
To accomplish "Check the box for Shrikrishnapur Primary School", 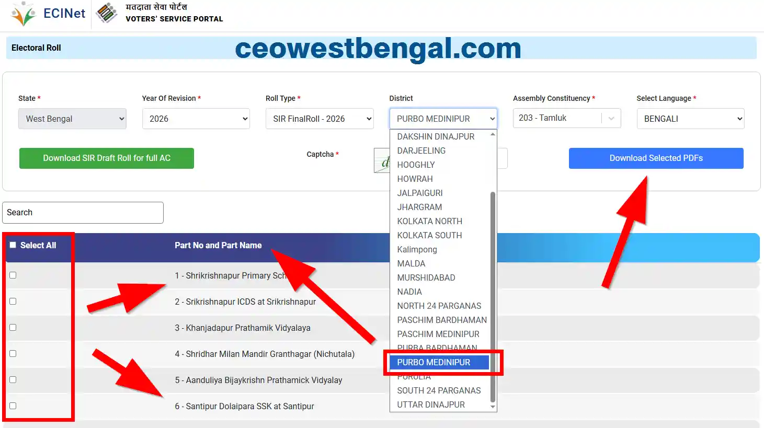I will click(x=13, y=275).
